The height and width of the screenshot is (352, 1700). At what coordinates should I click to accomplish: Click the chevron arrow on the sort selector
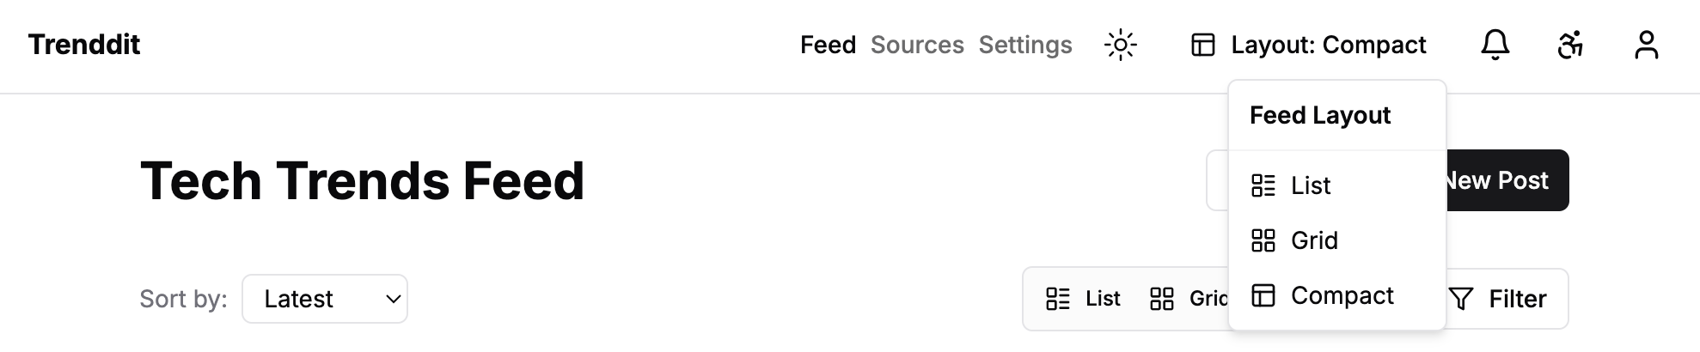coord(393,299)
